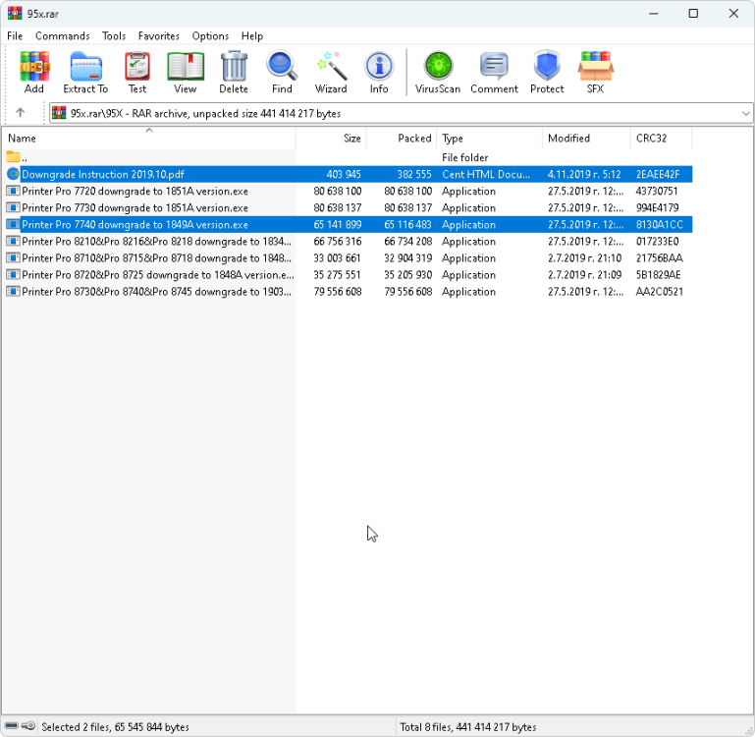Start the VirusScan tool
This screenshot has height=737, width=755.
click(x=438, y=73)
